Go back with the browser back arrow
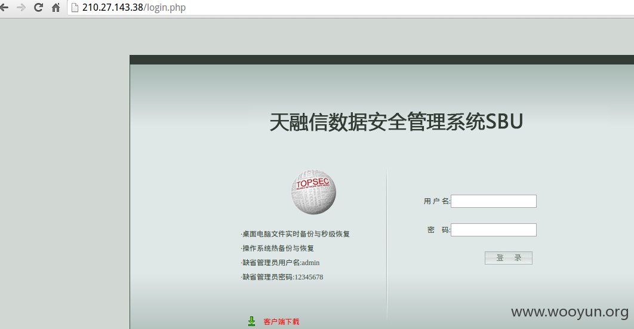Screen dimensions: 634x329 (x=4, y=7)
